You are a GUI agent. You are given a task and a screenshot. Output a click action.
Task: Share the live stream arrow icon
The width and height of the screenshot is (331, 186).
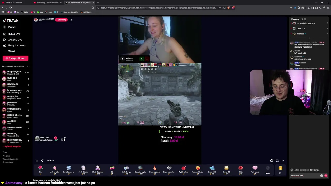click(71, 20)
